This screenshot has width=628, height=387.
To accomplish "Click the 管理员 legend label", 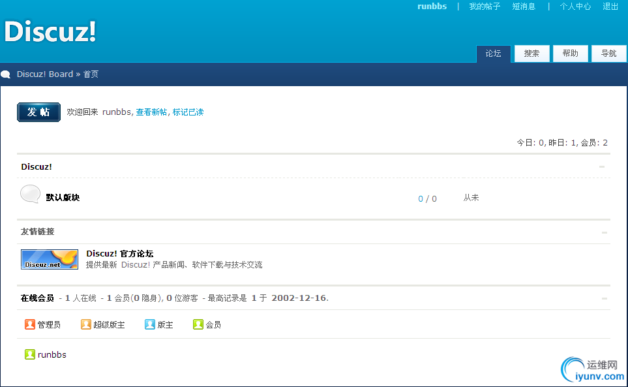I will [49, 324].
